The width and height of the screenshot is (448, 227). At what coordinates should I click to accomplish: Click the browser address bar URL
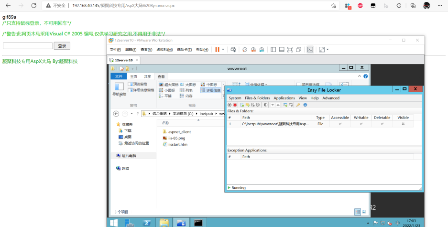click(x=123, y=5)
